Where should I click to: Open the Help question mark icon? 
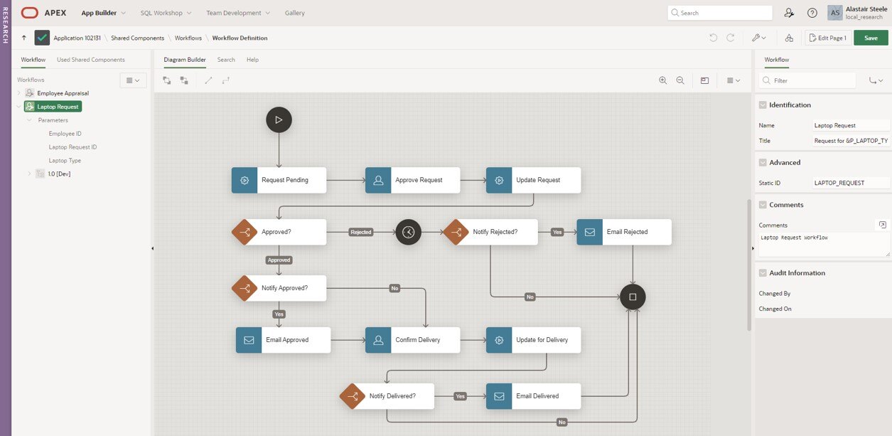coord(812,13)
